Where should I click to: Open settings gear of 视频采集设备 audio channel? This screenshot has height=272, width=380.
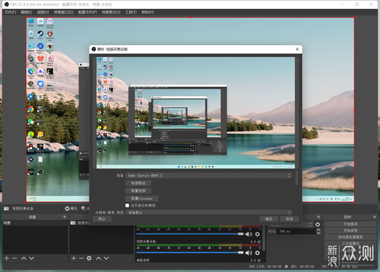pos(257,253)
